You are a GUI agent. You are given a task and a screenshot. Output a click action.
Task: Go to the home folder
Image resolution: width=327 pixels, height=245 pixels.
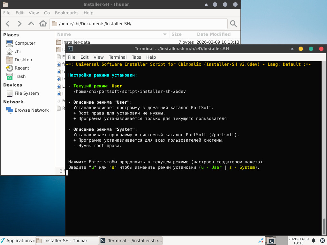pos(43,24)
